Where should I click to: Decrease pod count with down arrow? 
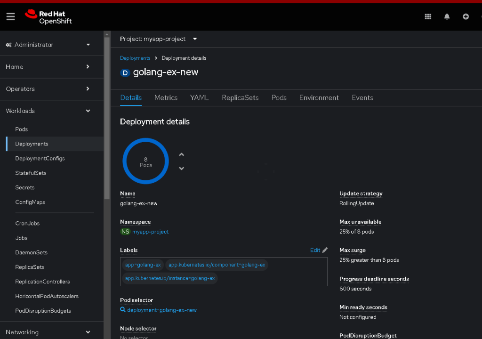pyautogui.click(x=182, y=168)
